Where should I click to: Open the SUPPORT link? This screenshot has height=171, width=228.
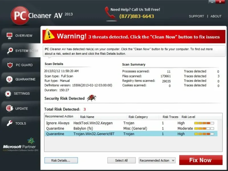[x=196, y=16]
